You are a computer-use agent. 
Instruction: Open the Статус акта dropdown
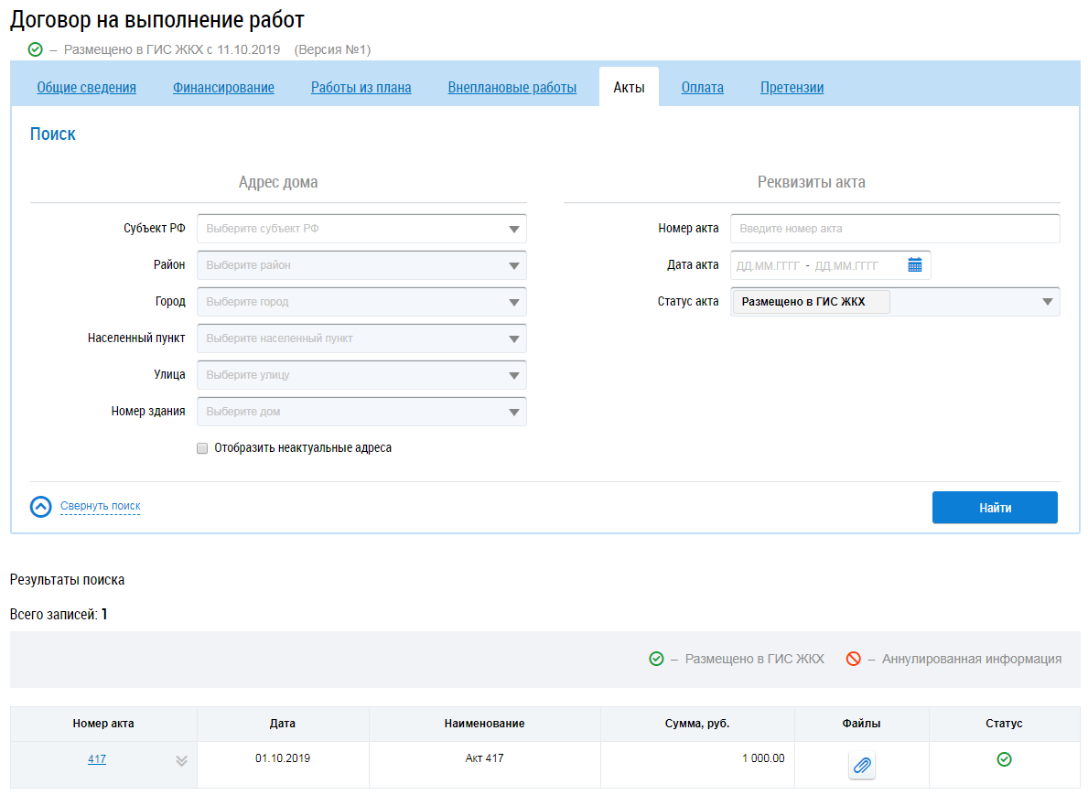pyautogui.click(x=894, y=302)
